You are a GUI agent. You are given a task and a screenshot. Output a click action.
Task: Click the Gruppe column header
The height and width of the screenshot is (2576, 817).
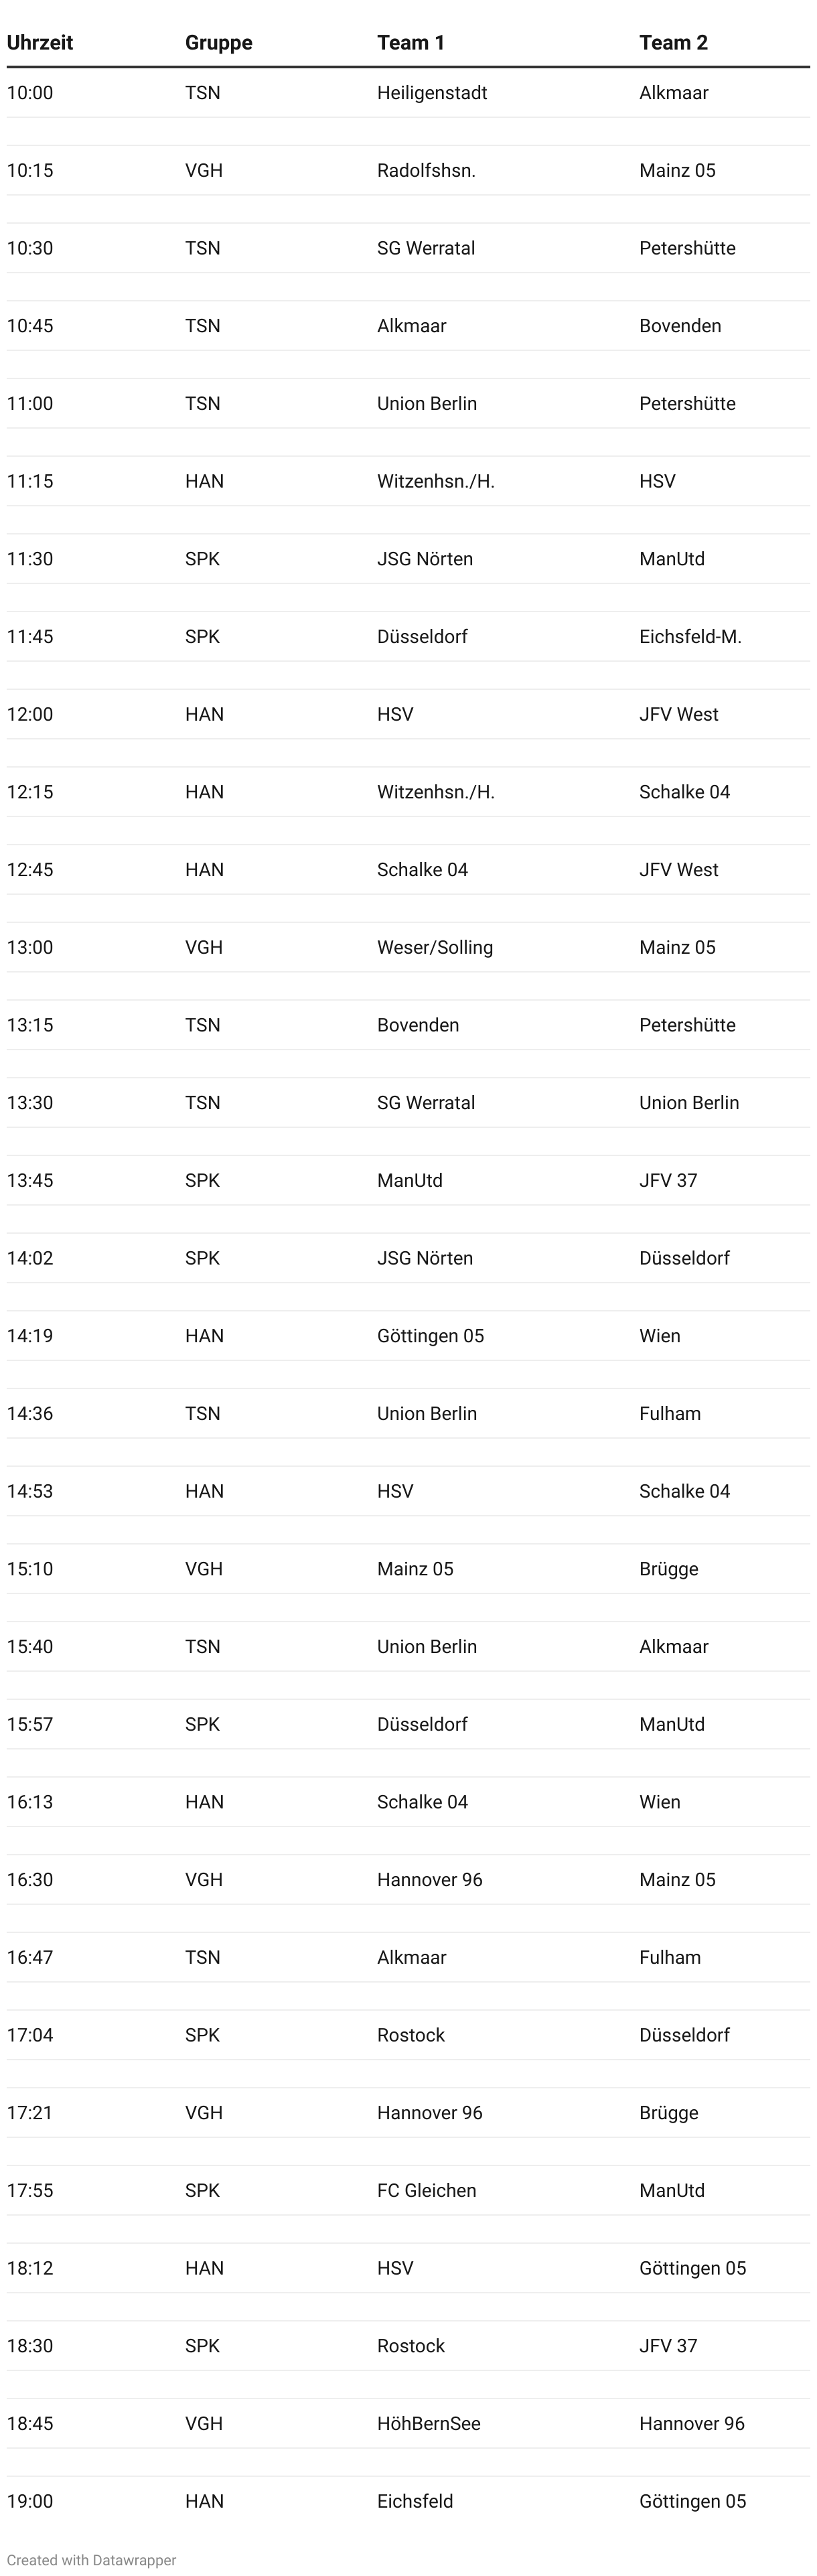pos(219,42)
